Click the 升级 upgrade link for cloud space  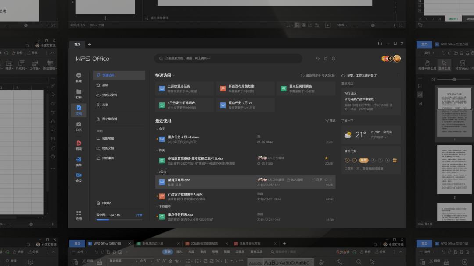point(138,214)
